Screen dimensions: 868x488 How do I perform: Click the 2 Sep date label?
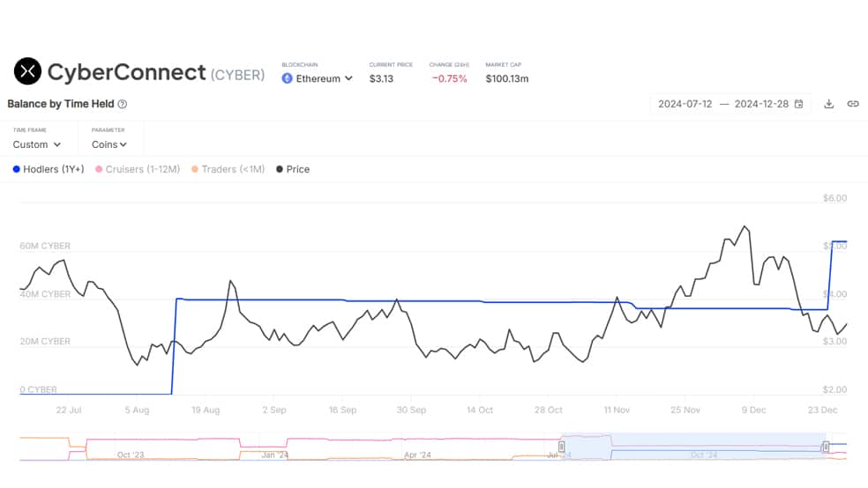274,410
